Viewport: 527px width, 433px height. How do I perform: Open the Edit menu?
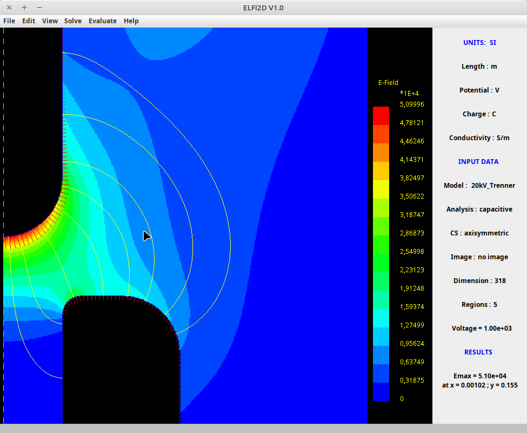[x=29, y=21]
